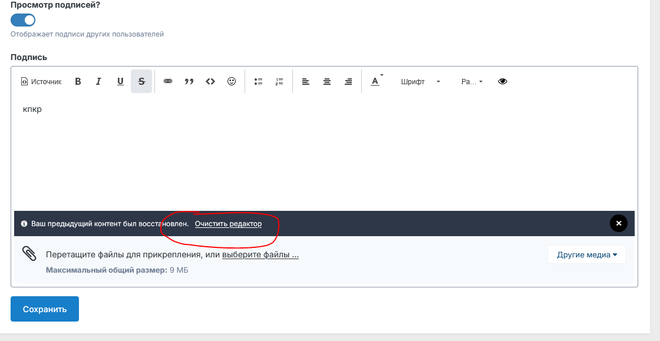The width and height of the screenshot is (660, 341).
Task: Click the Bold formatting icon
Action: (x=78, y=82)
